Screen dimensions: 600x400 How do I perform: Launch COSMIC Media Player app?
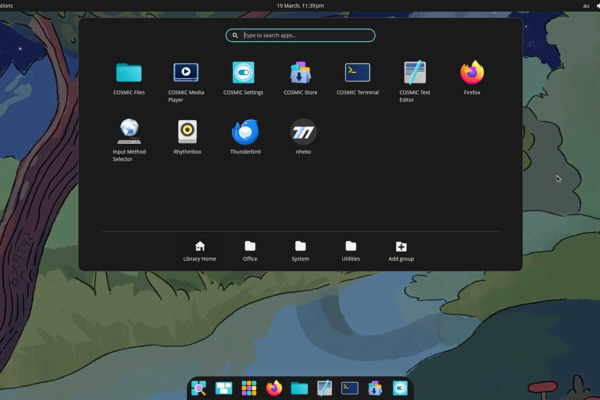(x=186, y=81)
